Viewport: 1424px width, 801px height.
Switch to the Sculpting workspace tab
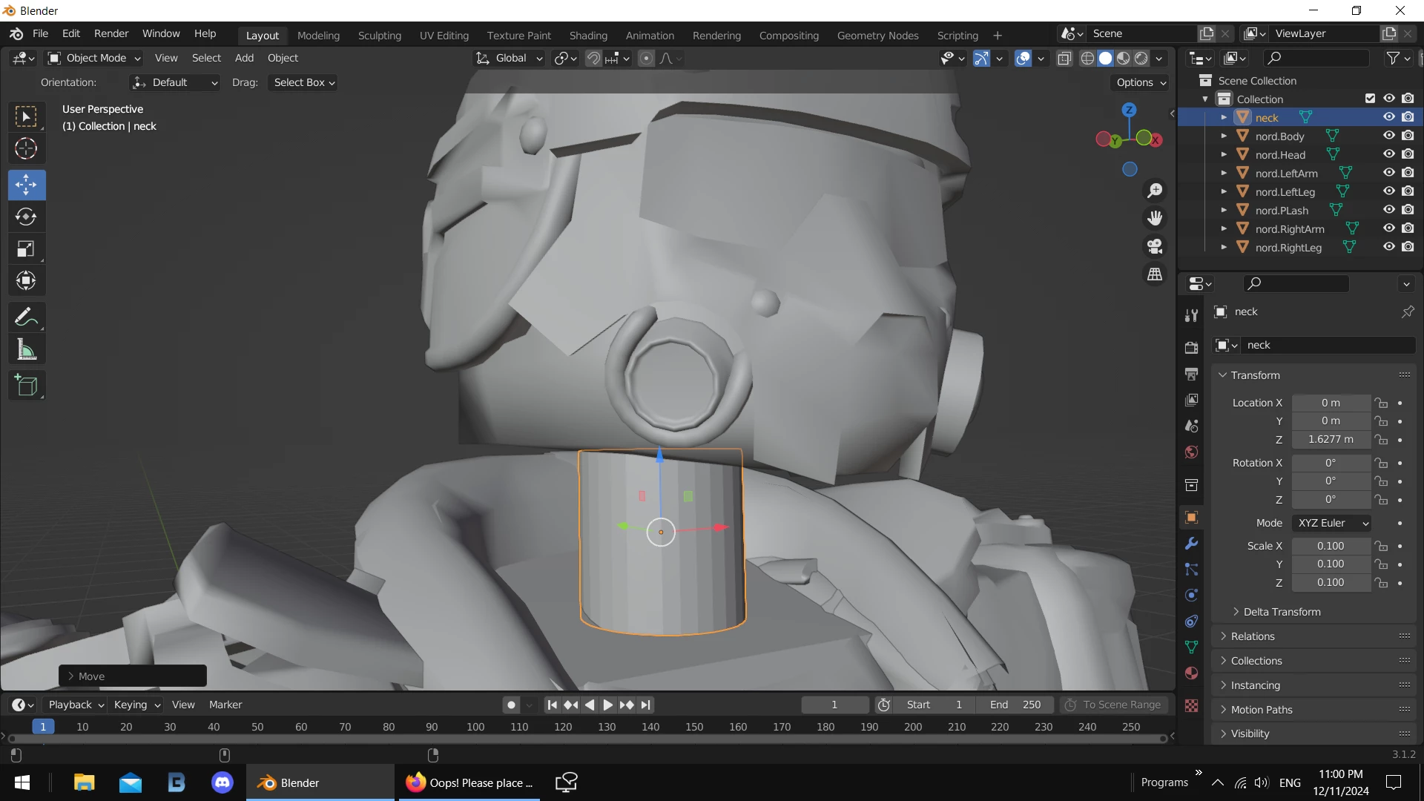click(x=379, y=35)
